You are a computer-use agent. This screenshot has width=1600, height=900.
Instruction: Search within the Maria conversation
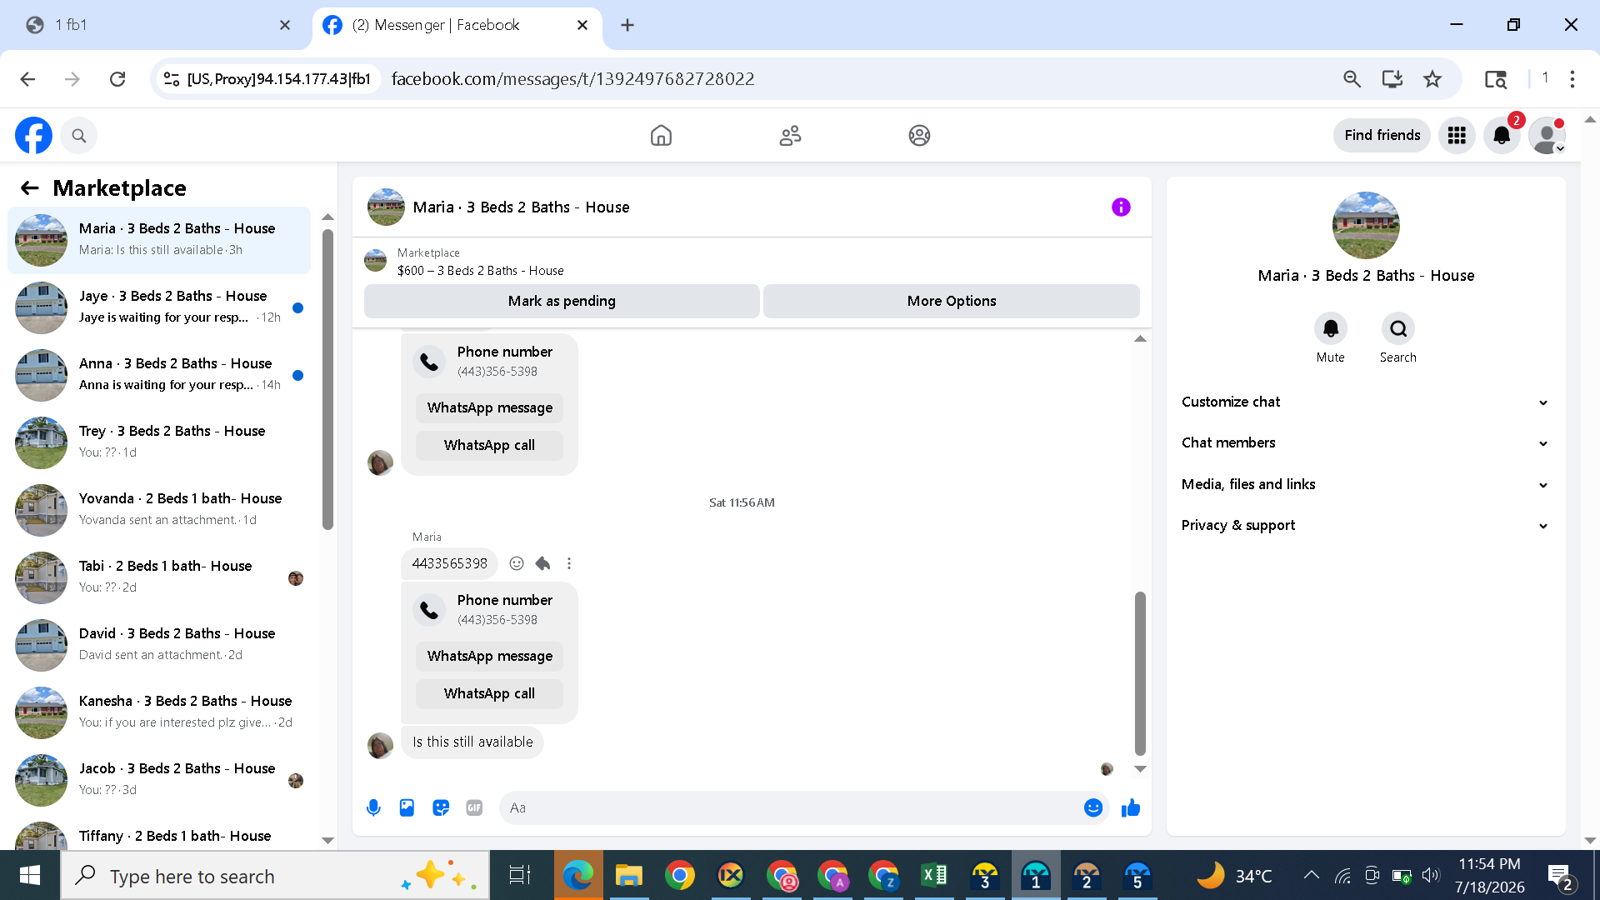click(x=1398, y=329)
